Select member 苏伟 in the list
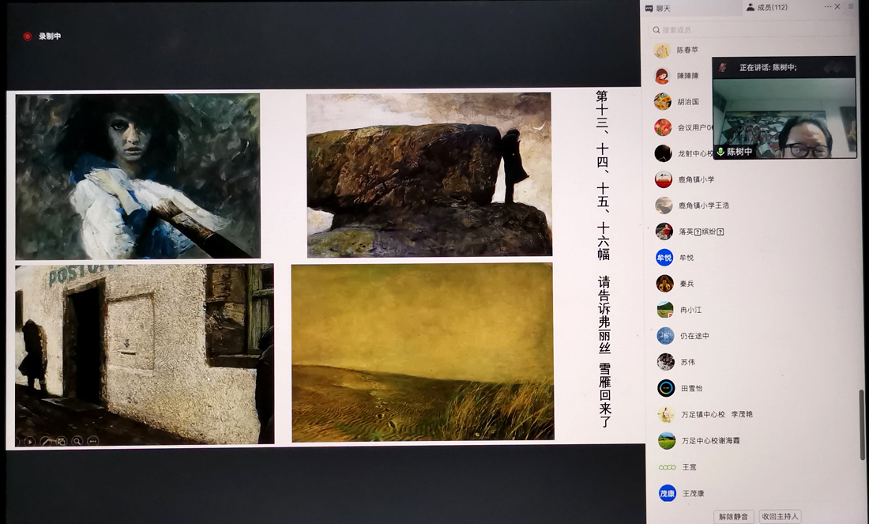This screenshot has height=524, width=869. tap(688, 363)
